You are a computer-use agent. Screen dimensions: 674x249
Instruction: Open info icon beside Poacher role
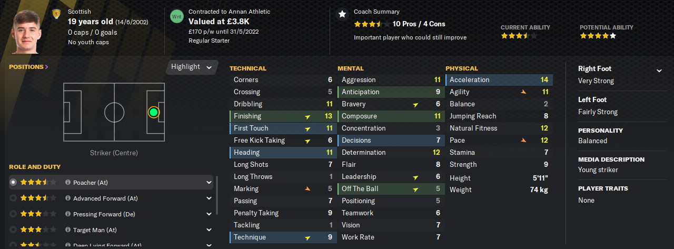(68, 183)
